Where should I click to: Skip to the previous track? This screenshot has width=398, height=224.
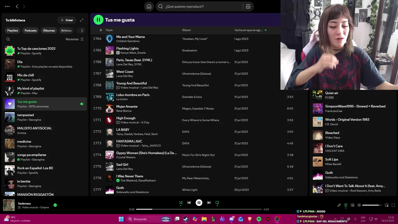(189, 203)
